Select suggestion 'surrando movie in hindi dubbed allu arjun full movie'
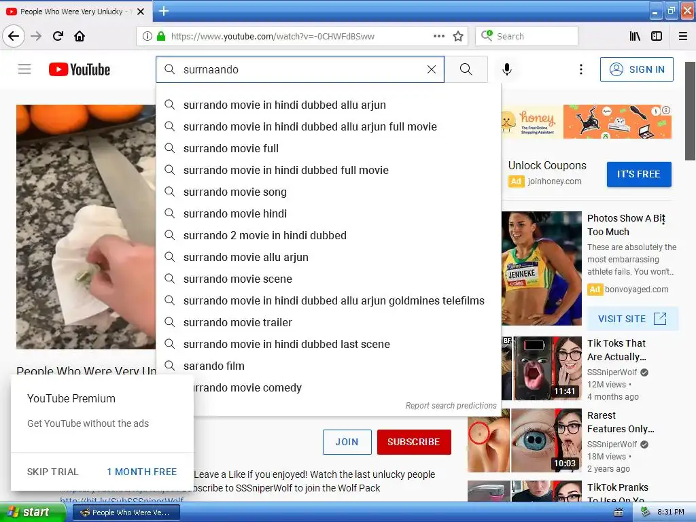The height and width of the screenshot is (522, 696). pos(328,126)
